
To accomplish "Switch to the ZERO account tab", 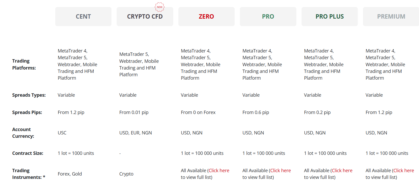I will click(206, 17).
